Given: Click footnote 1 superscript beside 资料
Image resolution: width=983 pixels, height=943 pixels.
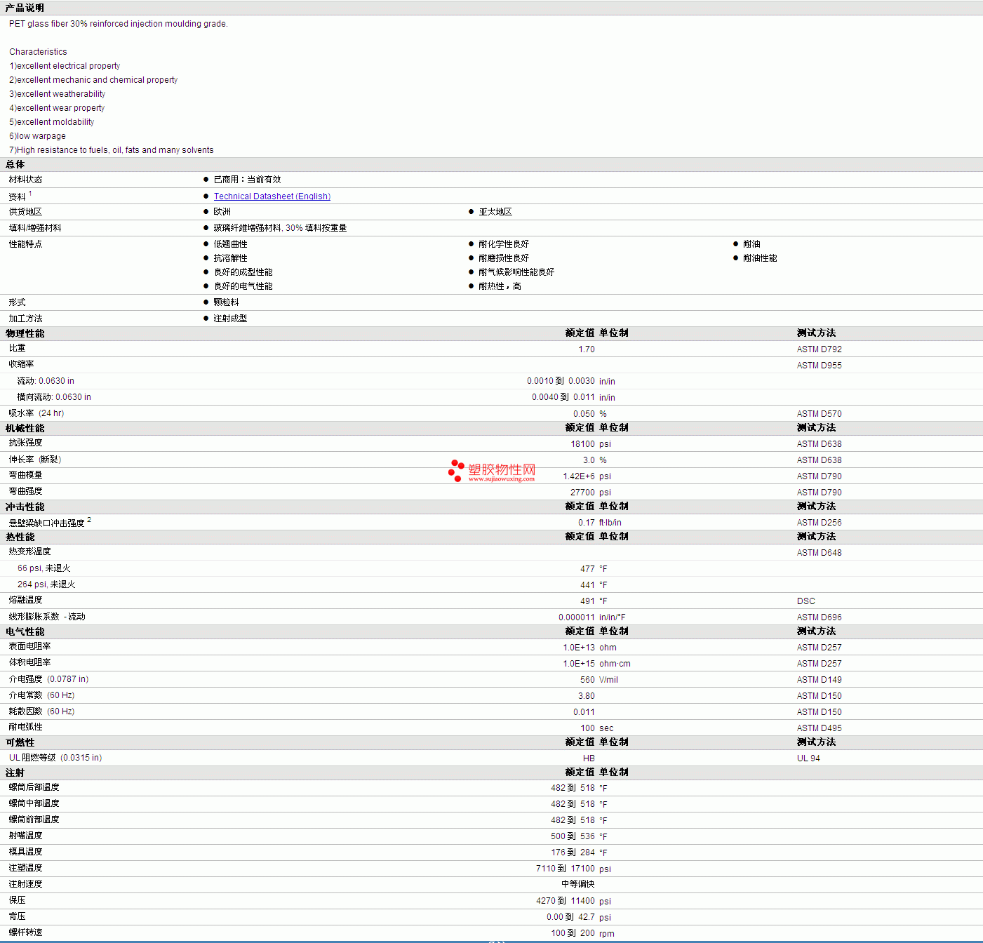Looking at the screenshot, I should click(30, 194).
